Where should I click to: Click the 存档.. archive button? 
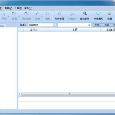coord(98,25)
